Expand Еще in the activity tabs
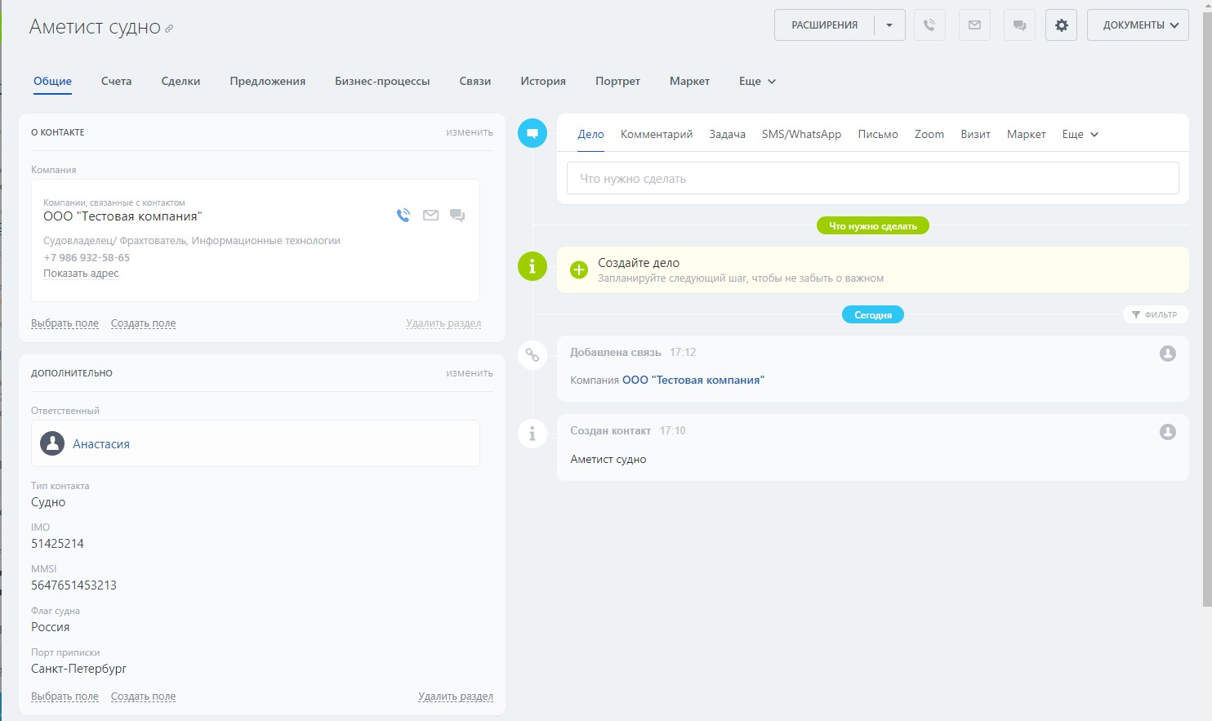 click(1080, 135)
